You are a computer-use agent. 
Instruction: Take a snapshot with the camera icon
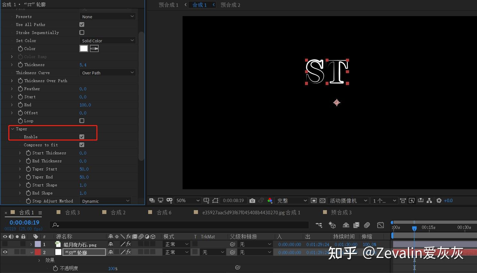252,200
